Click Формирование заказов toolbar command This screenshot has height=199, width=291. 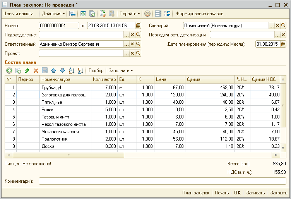point(201,14)
